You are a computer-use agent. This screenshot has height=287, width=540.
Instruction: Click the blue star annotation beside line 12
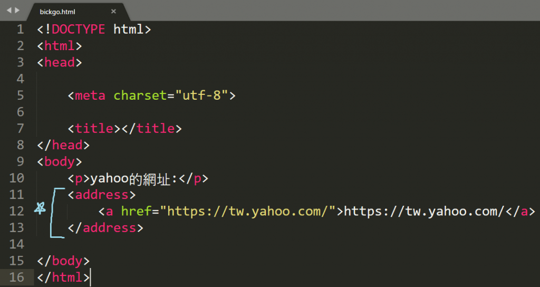tap(40, 208)
